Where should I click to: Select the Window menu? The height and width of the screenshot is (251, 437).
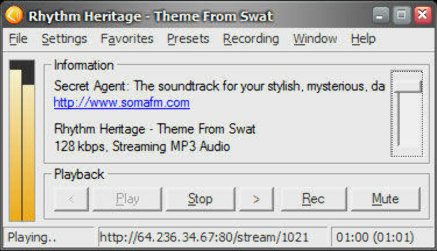(315, 39)
